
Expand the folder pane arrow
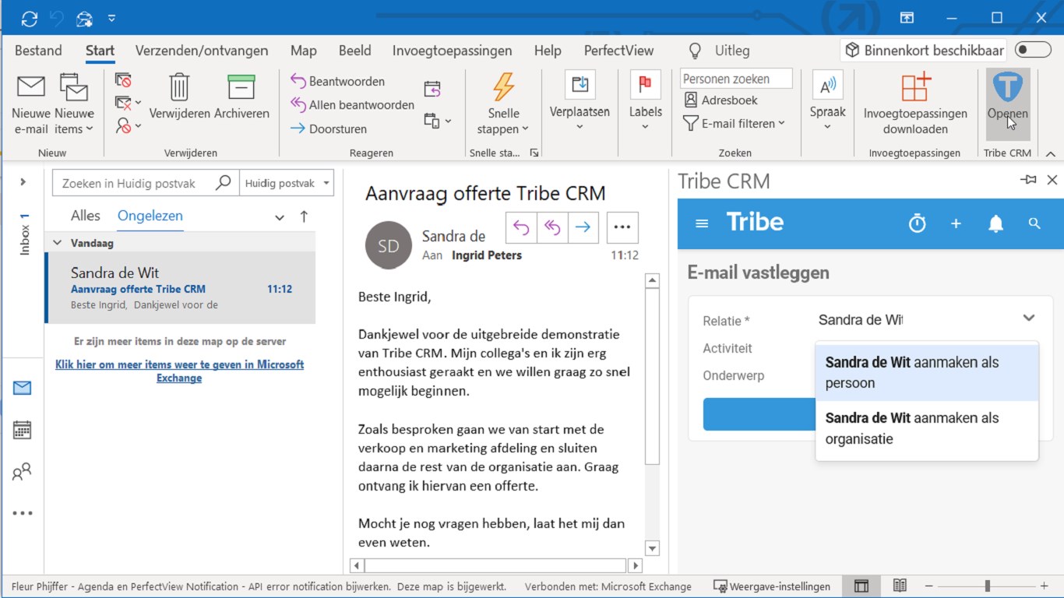pos(23,182)
